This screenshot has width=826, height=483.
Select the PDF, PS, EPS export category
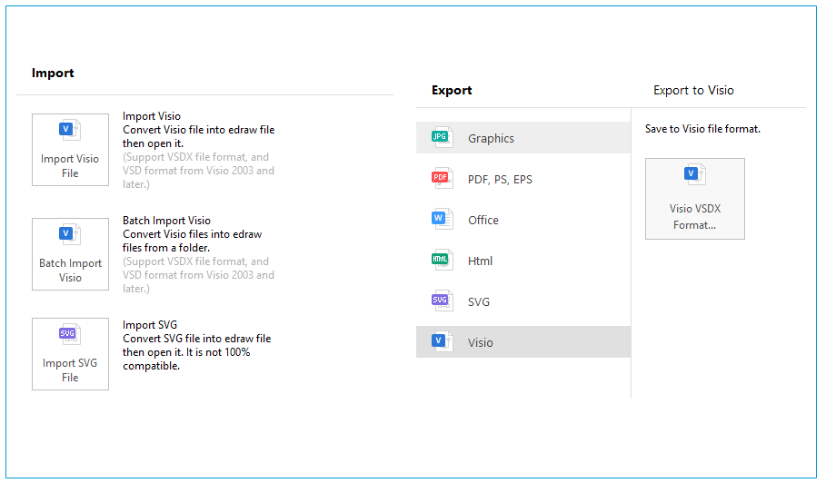523,179
